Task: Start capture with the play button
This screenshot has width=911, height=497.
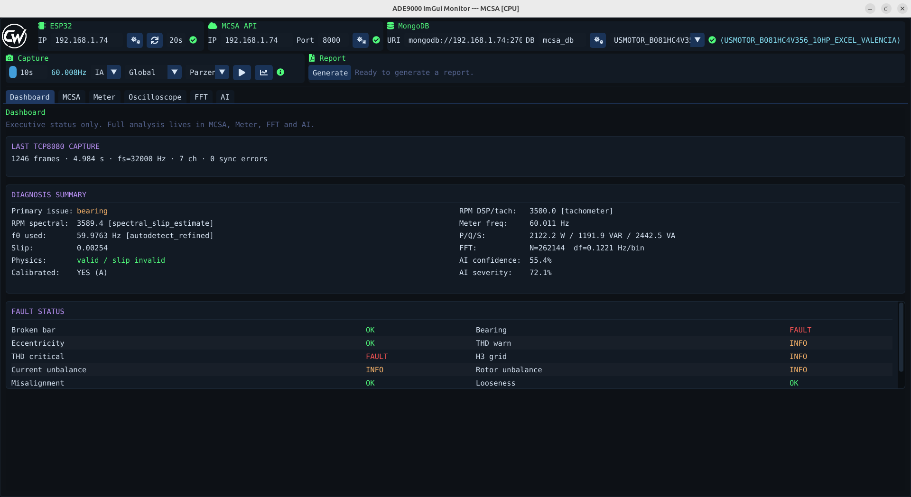Action: pos(242,73)
